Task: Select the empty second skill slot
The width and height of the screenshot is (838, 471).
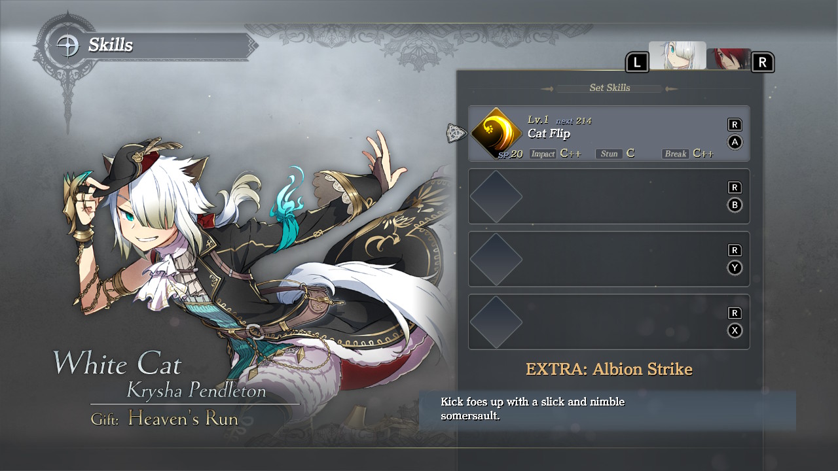Action: tap(609, 196)
